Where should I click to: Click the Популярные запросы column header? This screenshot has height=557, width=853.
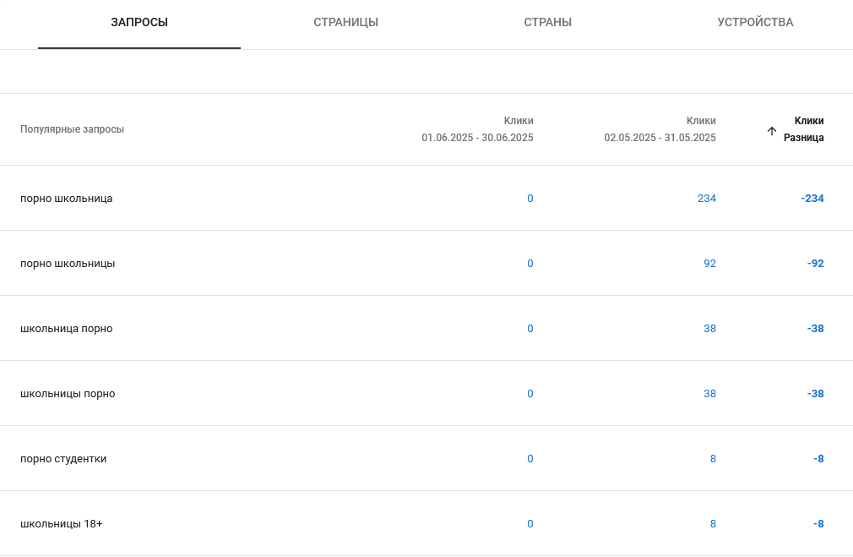click(73, 129)
